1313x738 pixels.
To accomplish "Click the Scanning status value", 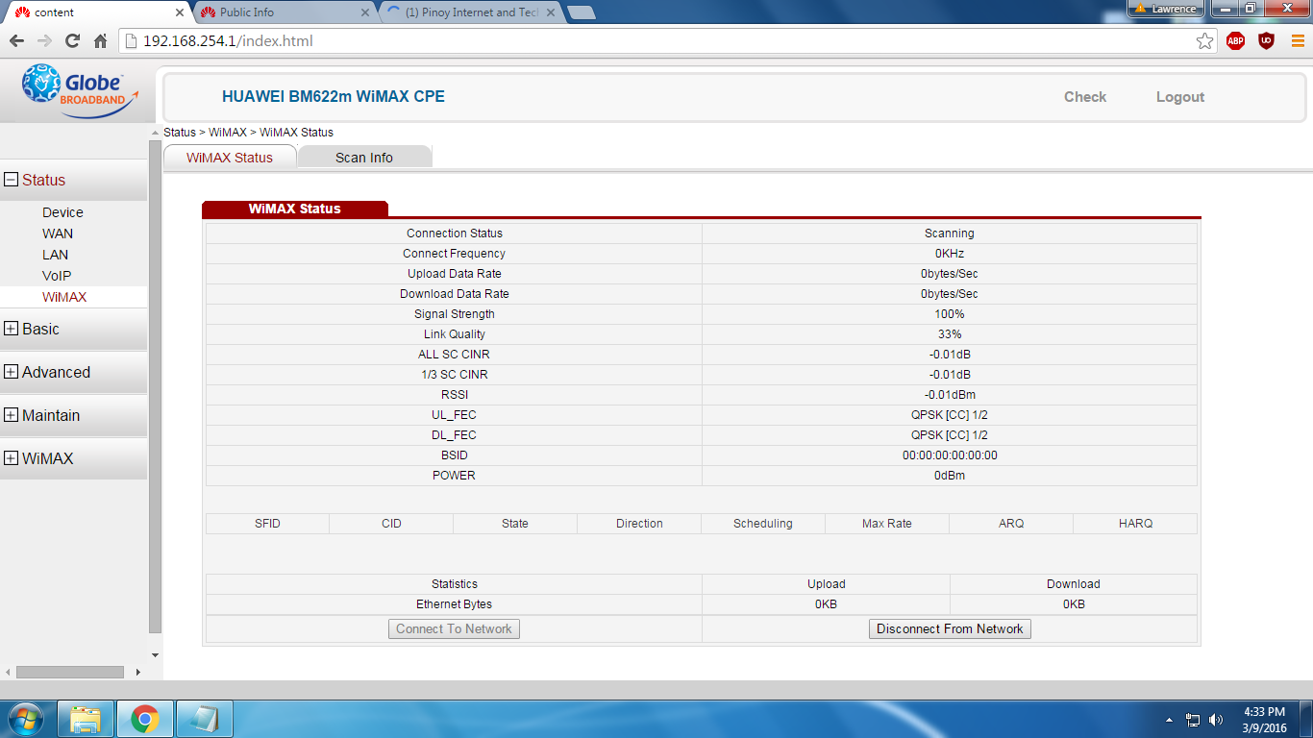I will 950,234.
